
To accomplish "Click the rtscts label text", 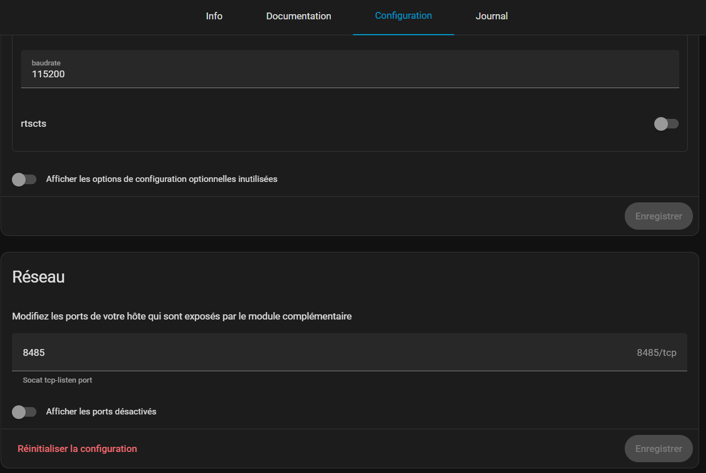I will tap(34, 123).
